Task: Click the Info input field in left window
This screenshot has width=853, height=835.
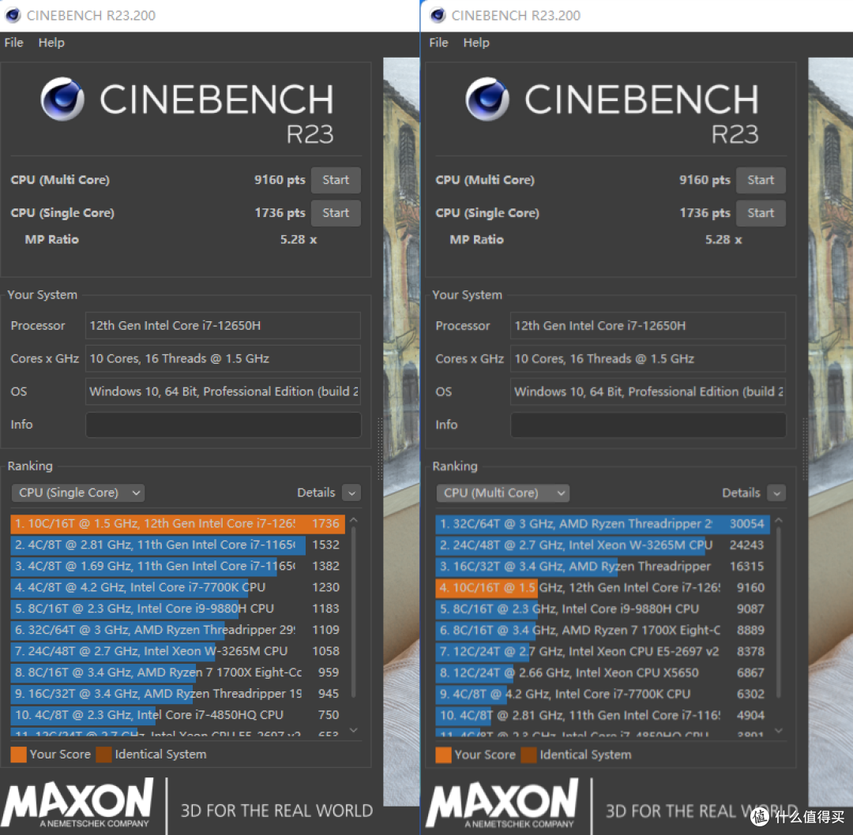Action: click(x=223, y=425)
